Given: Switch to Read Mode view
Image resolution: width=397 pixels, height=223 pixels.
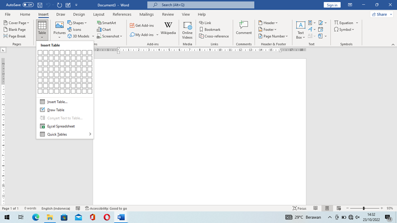Looking at the screenshot, I should (315, 208).
